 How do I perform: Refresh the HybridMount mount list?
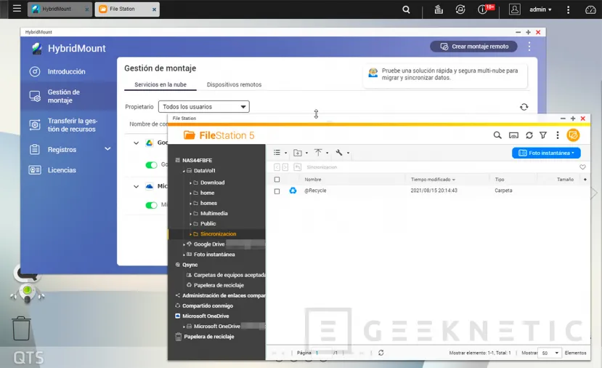pyautogui.click(x=524, y=107)
